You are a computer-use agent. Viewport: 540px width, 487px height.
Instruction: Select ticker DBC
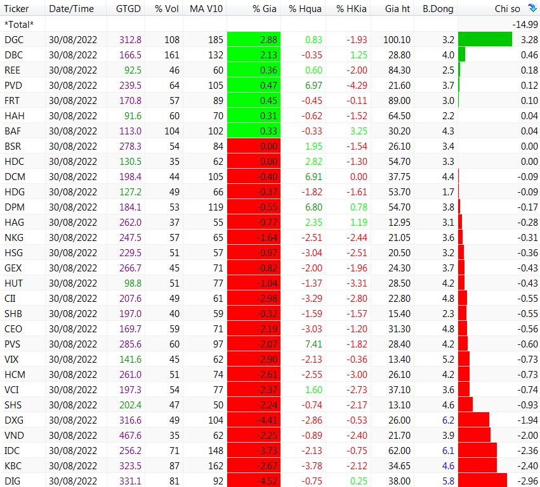point(13,55)
